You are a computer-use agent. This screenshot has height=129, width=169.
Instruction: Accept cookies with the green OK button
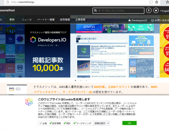click(x=129, y=123)
